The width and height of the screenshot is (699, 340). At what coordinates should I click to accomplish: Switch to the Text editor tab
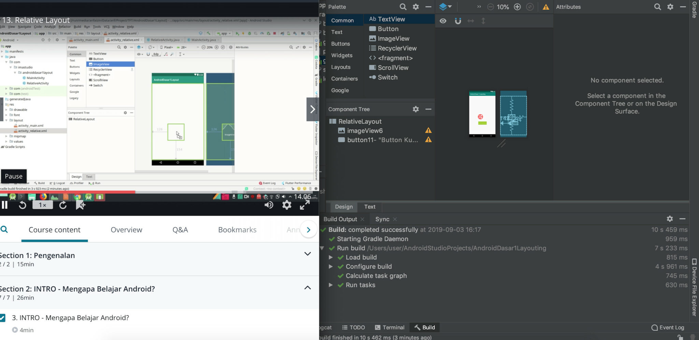click(x=370, y=206)
